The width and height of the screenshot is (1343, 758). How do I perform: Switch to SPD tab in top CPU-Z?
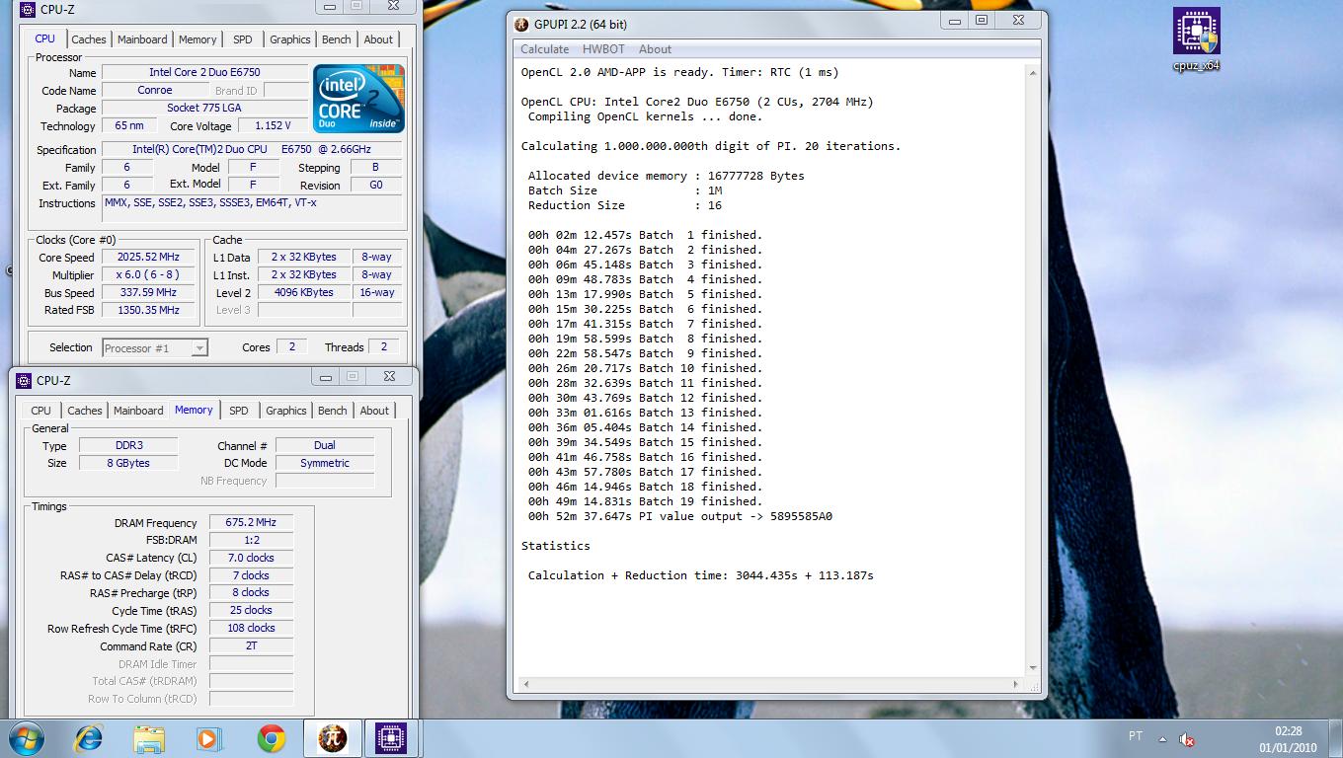[x=243, y=39]
